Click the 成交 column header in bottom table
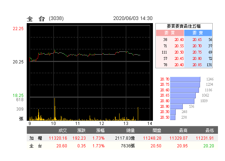225x161 pixels. 63,130
